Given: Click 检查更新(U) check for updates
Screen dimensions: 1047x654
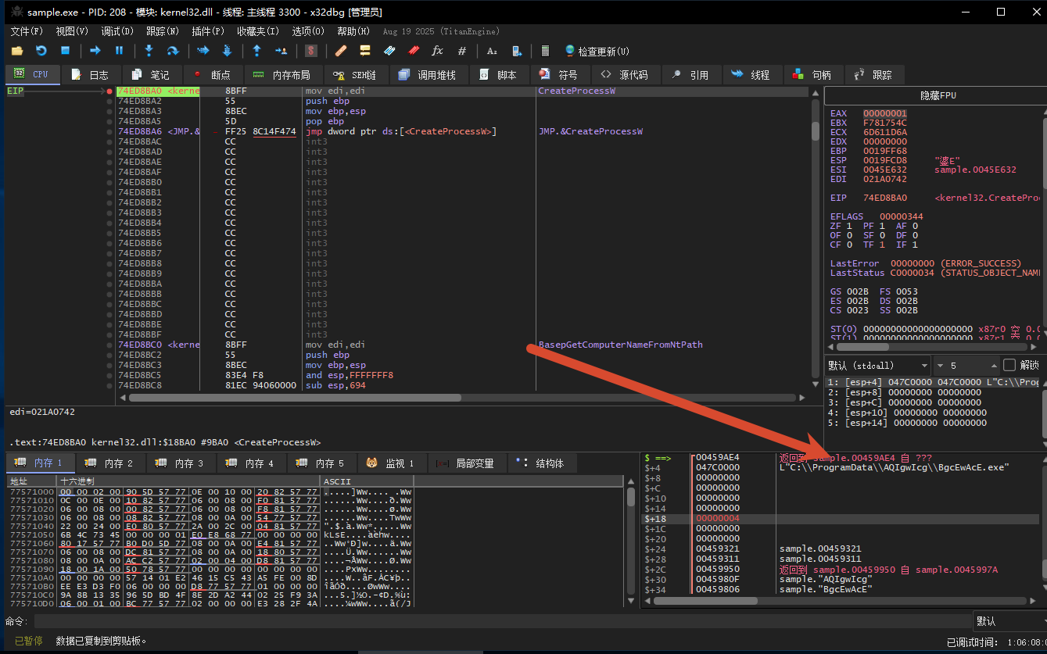Looking at the screenshot, I should 597,51.
